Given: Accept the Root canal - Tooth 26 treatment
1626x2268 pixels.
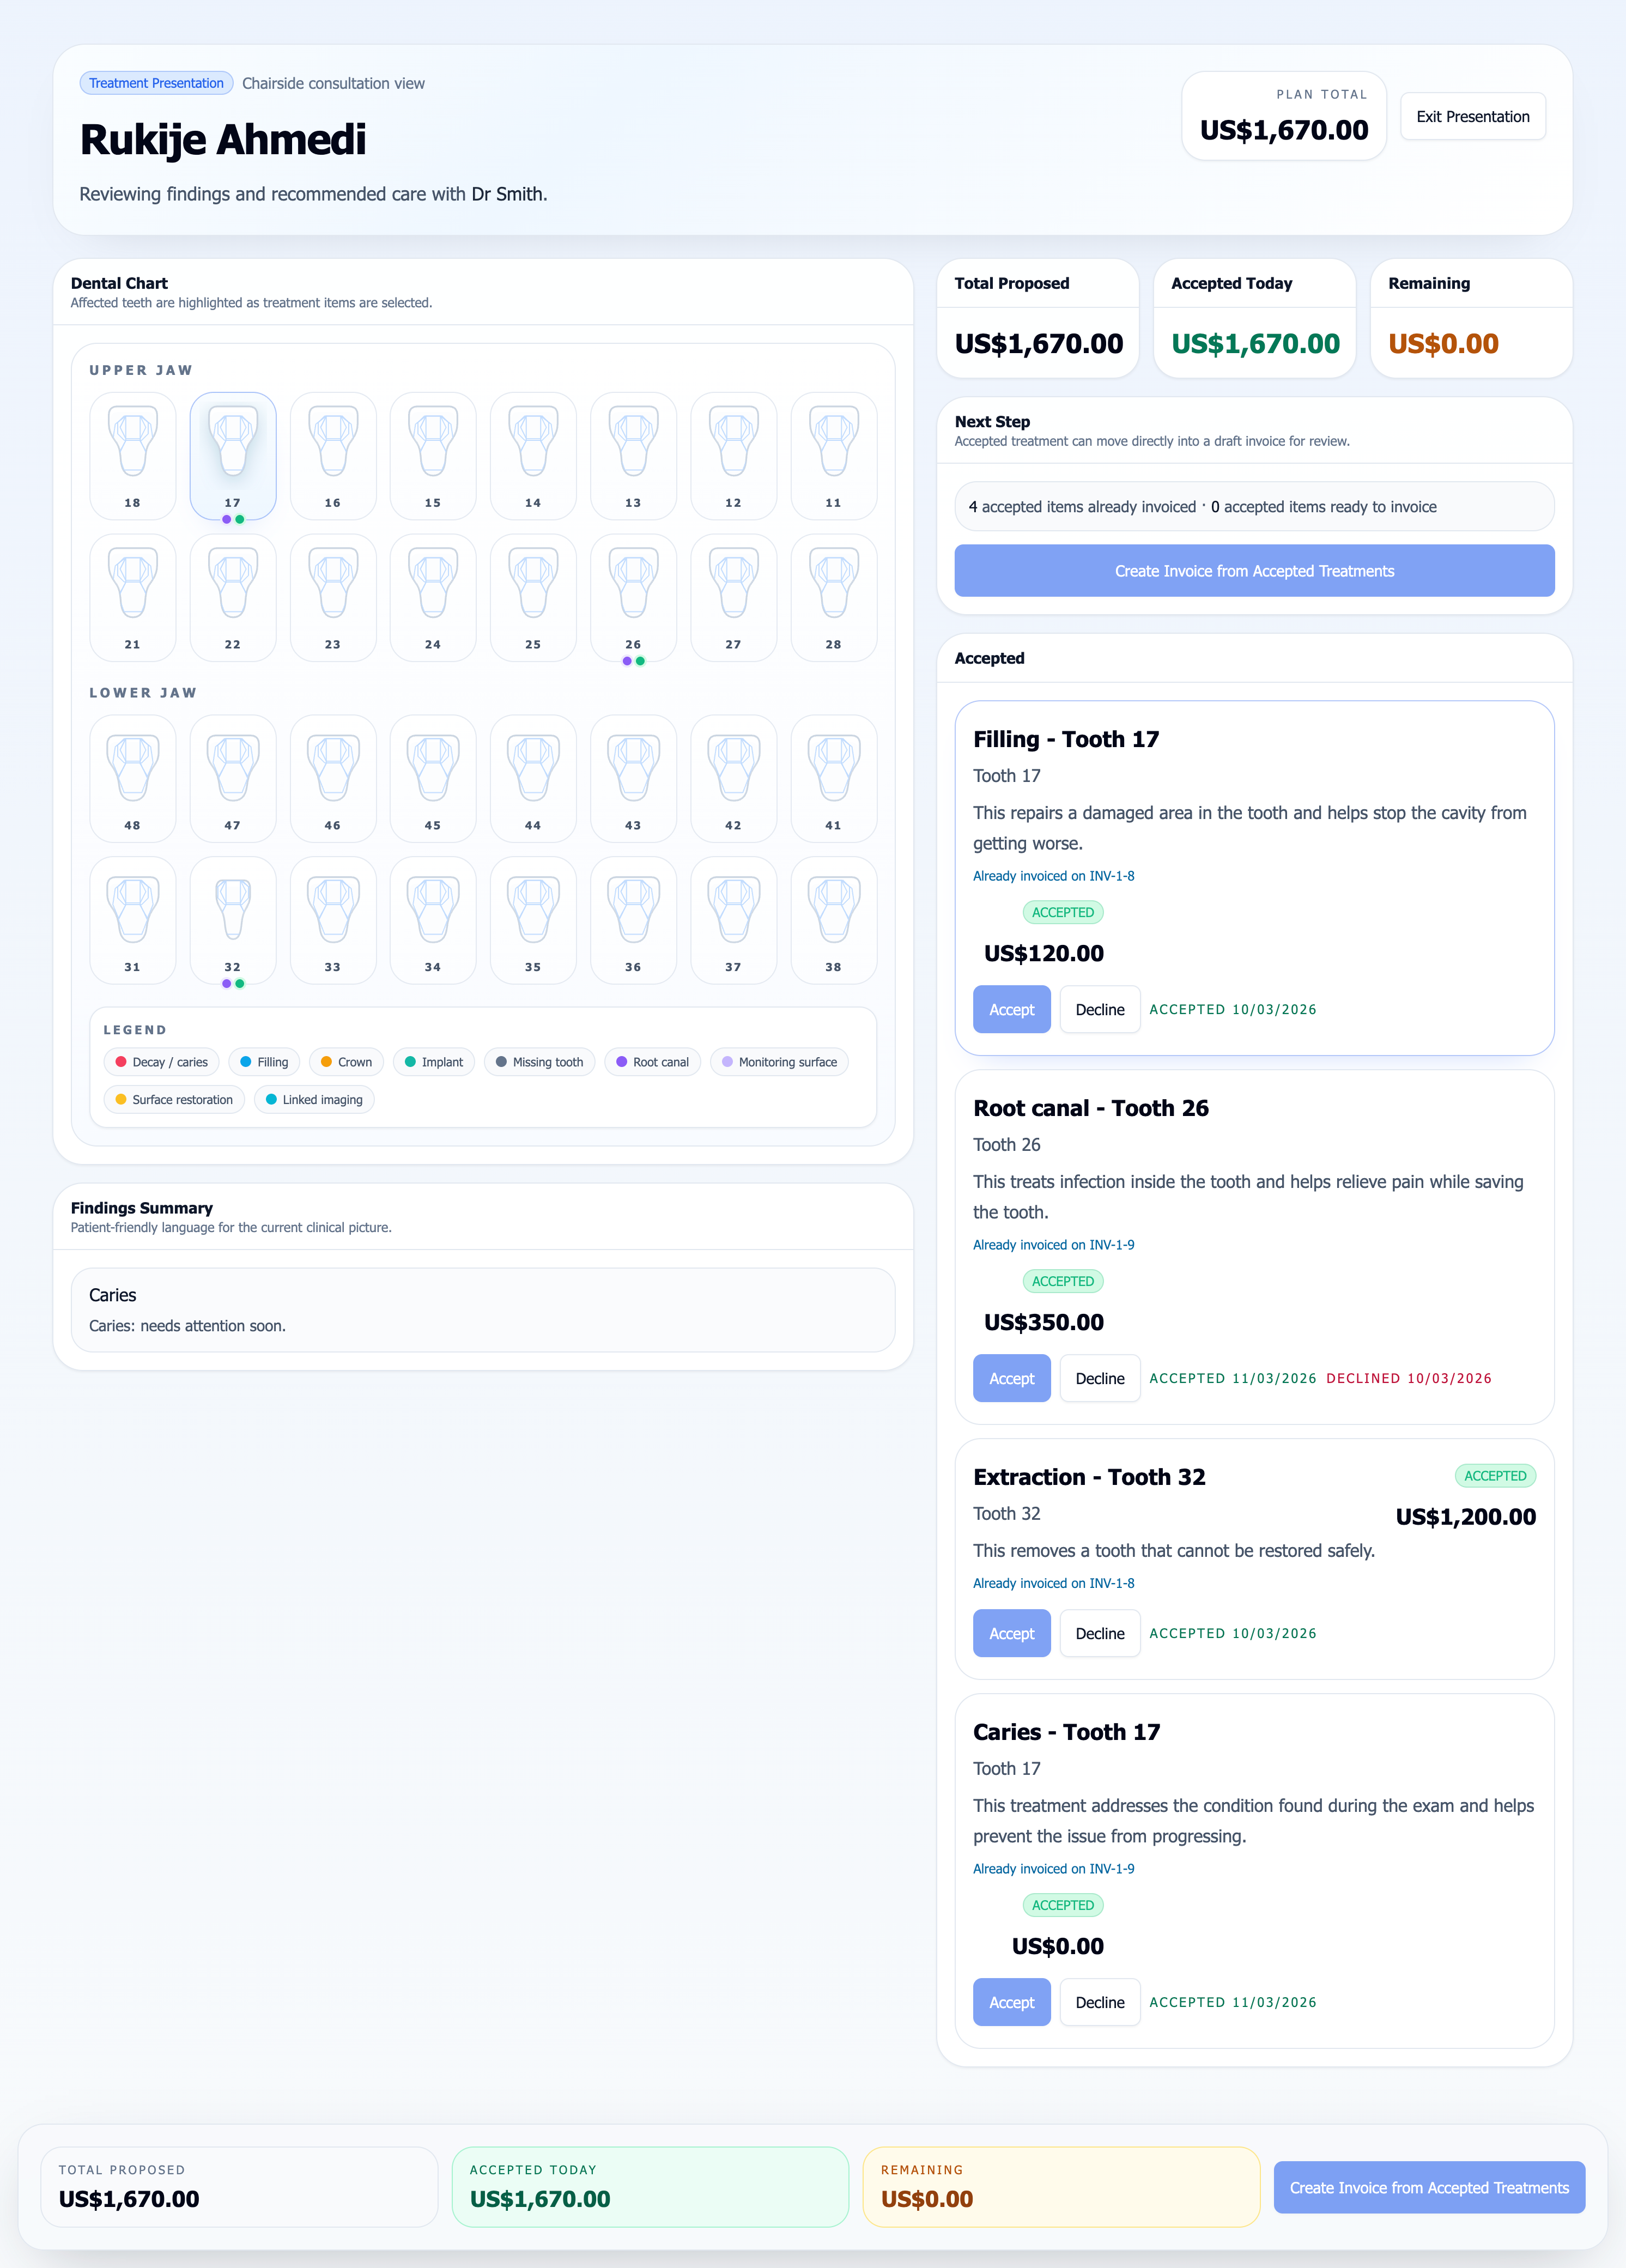Looking at the screenshot, I should tap(1011, 1378).
